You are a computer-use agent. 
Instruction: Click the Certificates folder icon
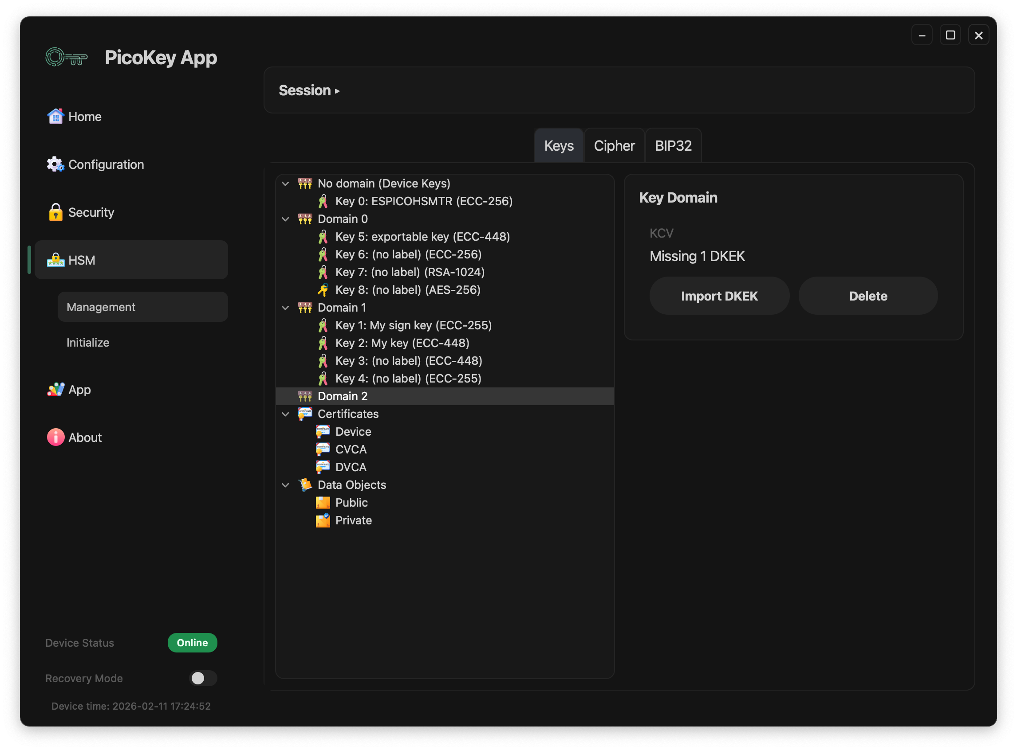click(305, 414)
